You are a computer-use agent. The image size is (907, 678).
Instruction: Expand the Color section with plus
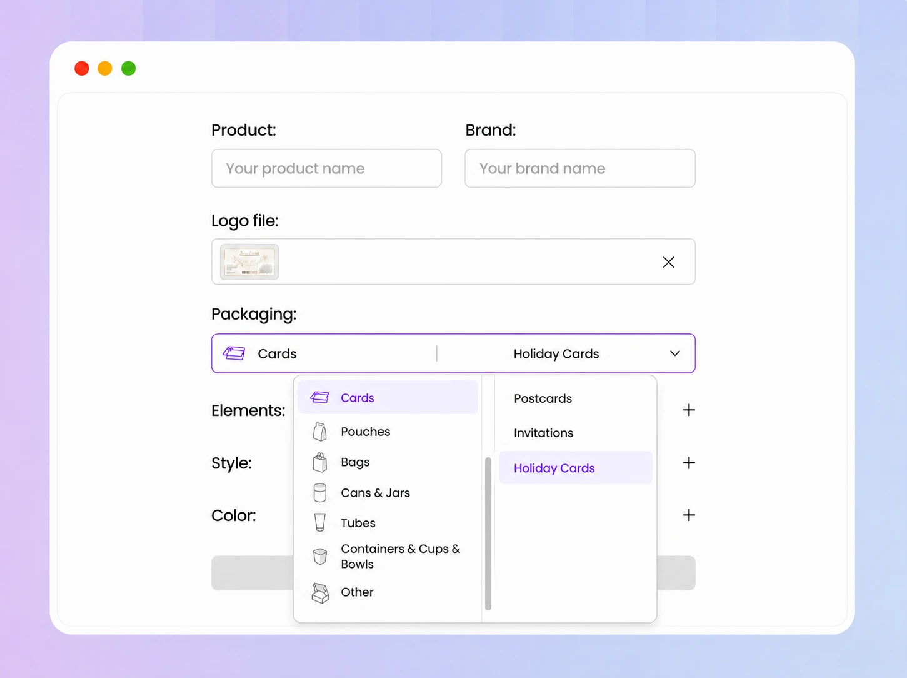click(689, 515)
